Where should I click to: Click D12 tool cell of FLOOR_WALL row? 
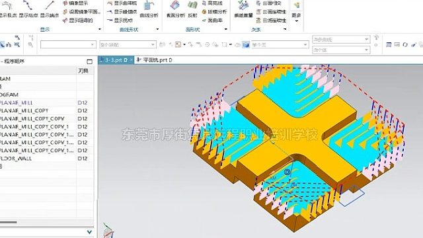tap(83, 159)
